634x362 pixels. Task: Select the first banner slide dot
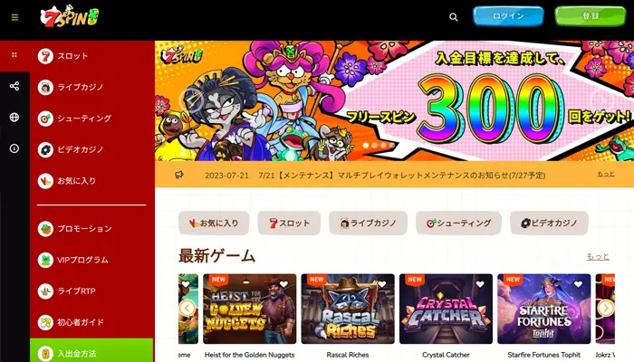pyautogui.click(x=366, y=145)
